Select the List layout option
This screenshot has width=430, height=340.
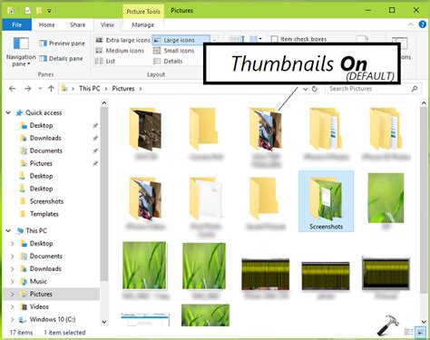(105, 62)
